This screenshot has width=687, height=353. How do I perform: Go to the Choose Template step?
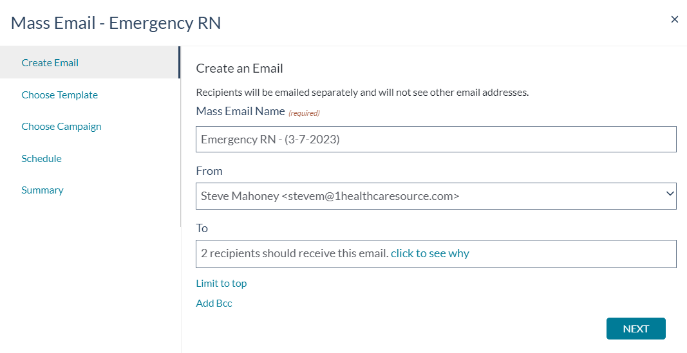click(x=60, y=95)
